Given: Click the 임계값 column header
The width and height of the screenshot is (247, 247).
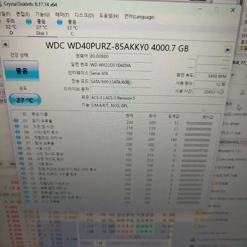Looking at the screenshot, I should 174,116.
